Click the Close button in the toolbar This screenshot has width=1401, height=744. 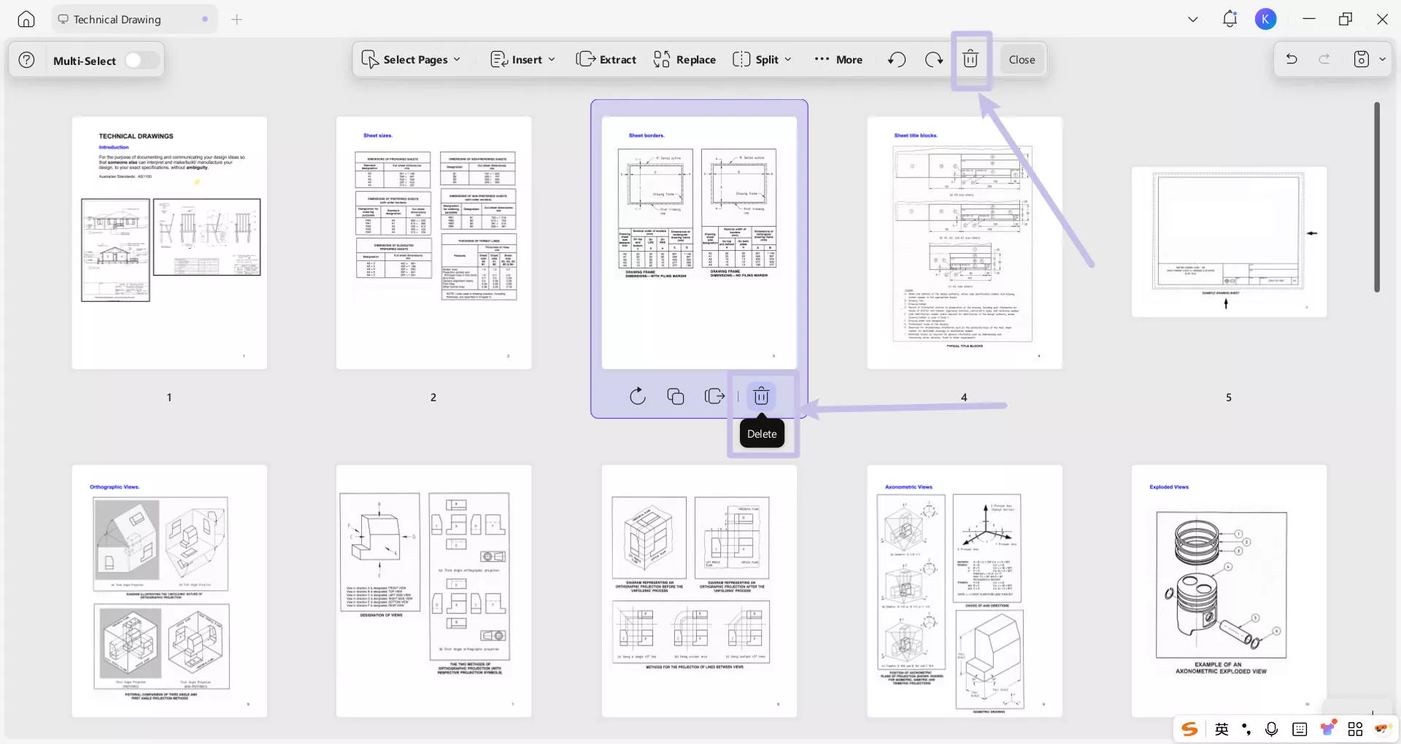click(x=1022, y=60)
